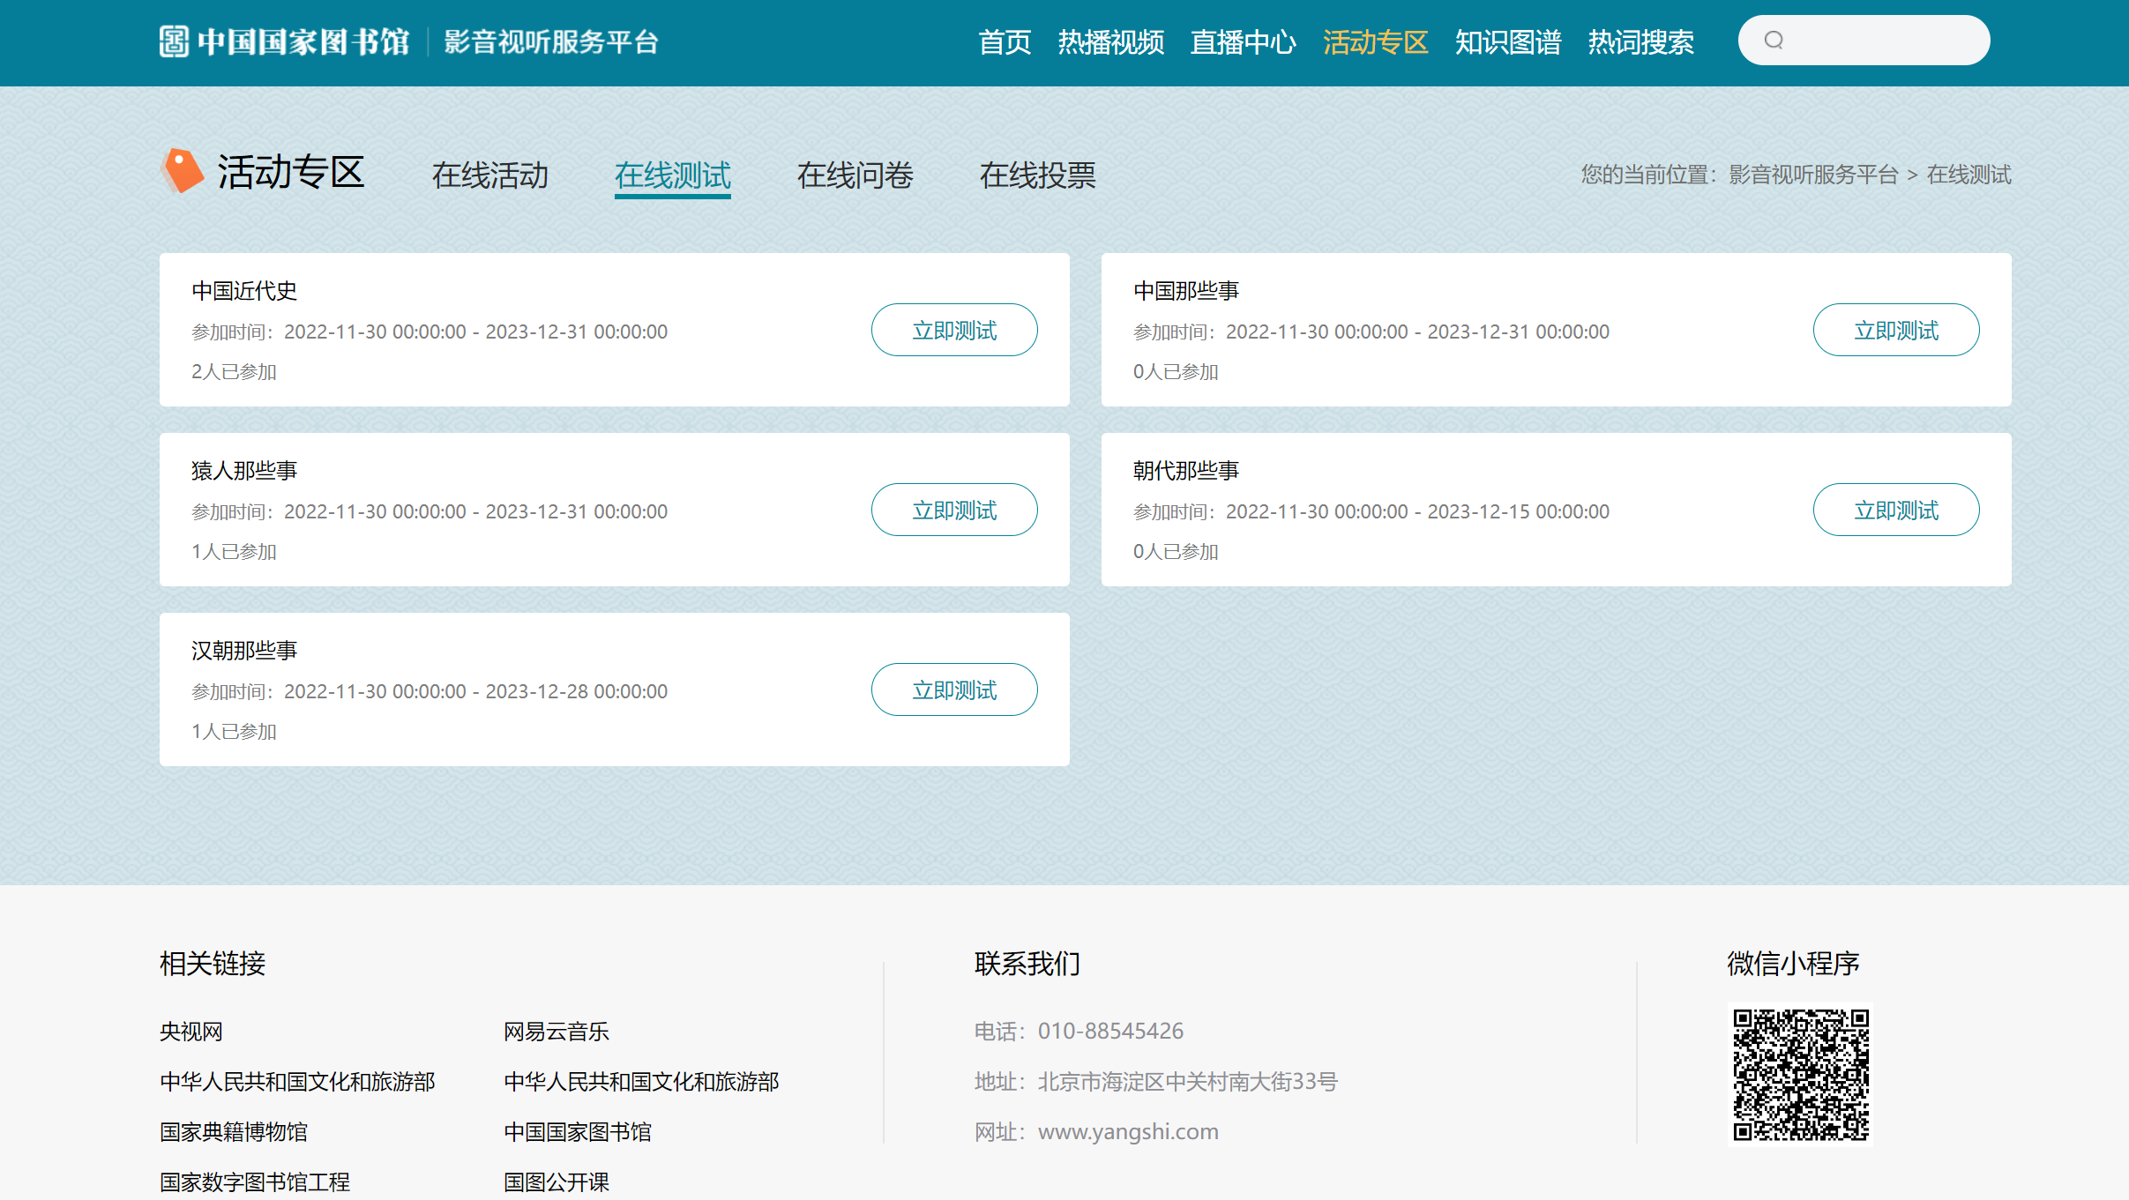Go to 热词搜索 in the header menu

[1640, 41]
